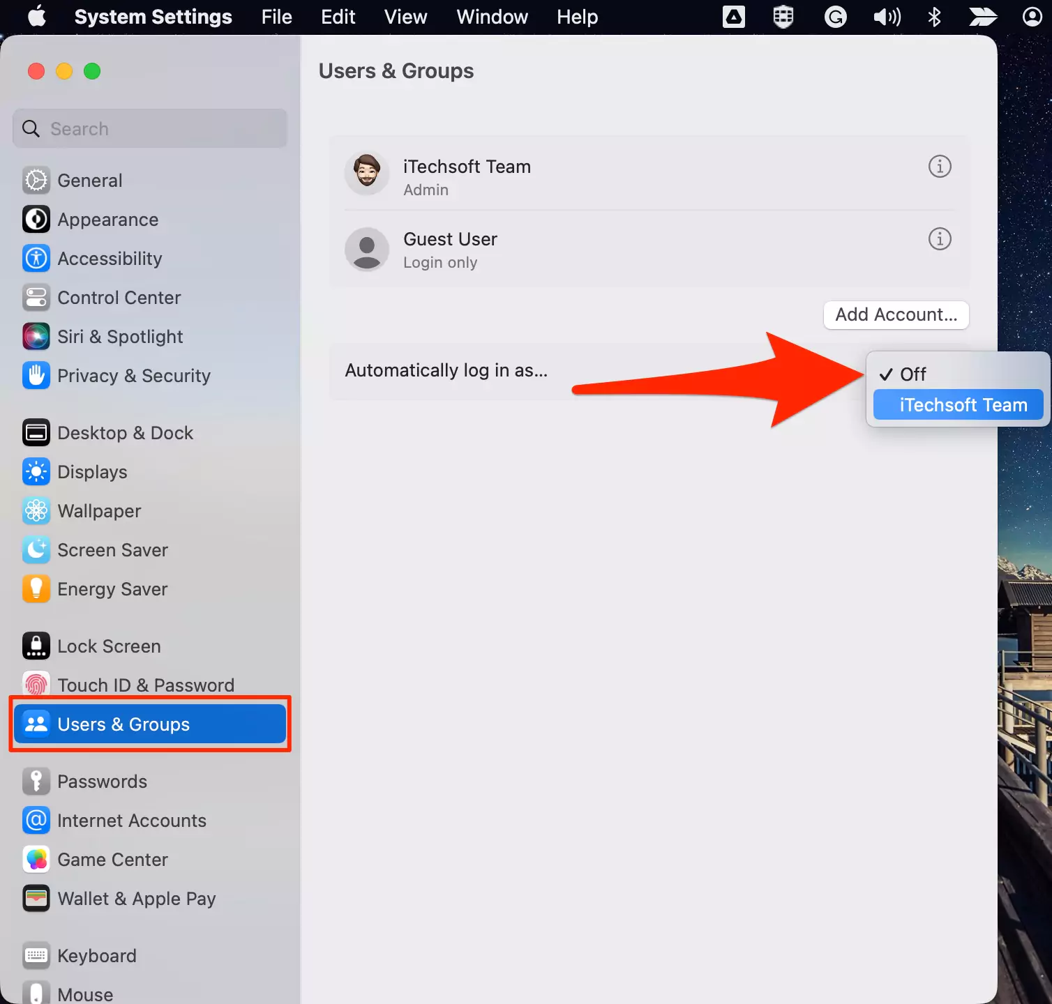
Task: Click the Control Center sidebar label
Action: click(119, 298)
